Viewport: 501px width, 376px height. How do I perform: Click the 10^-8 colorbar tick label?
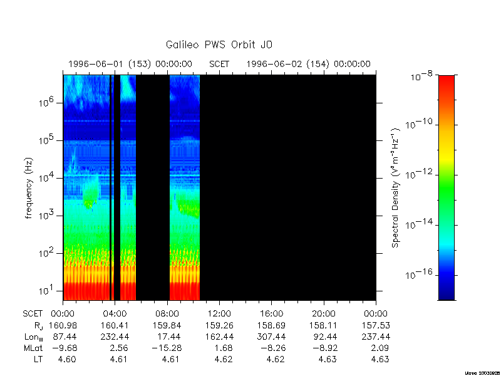[x=421, y=76]
